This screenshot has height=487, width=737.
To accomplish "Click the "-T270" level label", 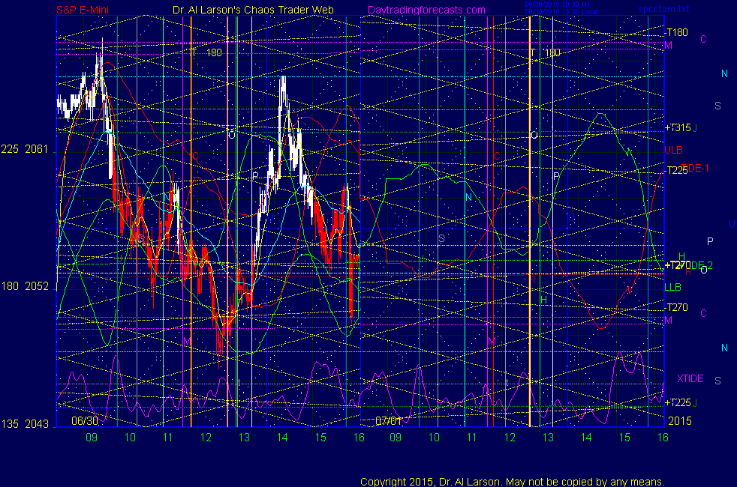I will pos(676,307).
